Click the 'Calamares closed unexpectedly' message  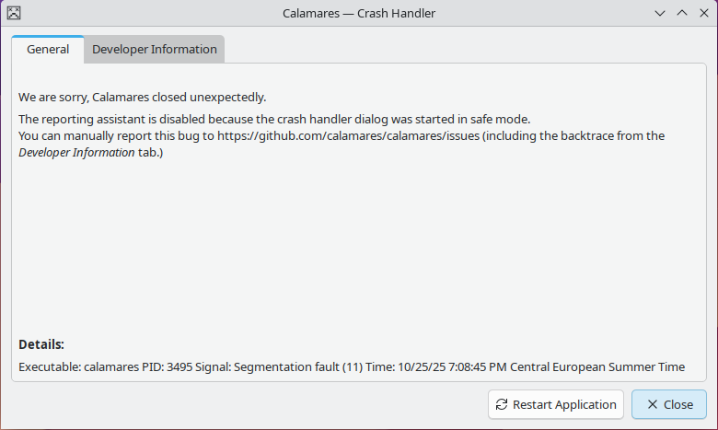[x=143, y=97]
